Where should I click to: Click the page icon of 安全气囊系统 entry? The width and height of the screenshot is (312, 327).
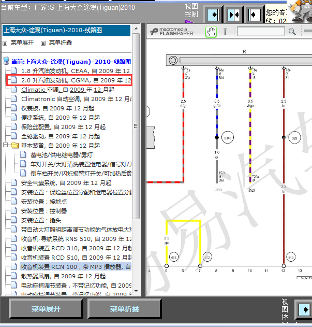14,182
